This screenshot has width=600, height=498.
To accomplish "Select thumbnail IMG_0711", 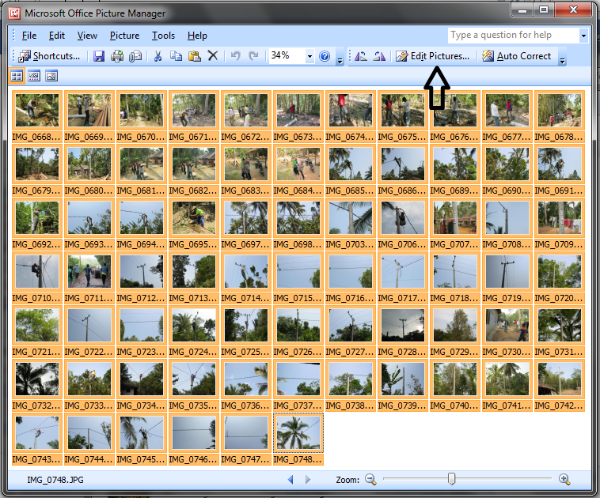I will 89,272.
